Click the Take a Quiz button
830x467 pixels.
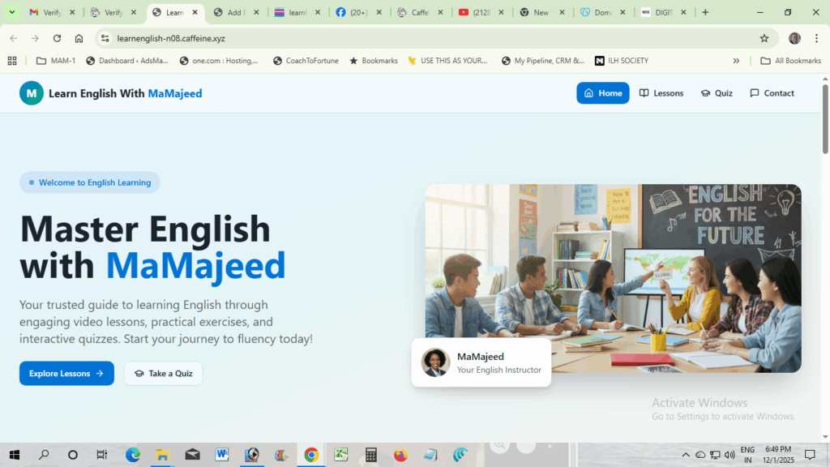click(x=163, y=373)
